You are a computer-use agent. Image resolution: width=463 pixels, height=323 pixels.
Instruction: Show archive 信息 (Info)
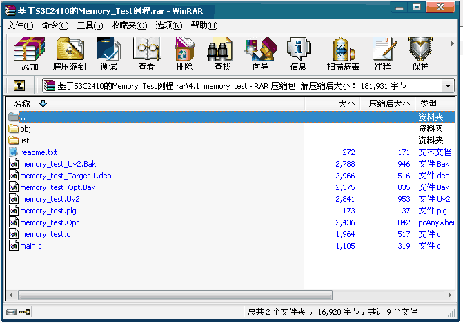pyautogui.click(x=298, y=54)
